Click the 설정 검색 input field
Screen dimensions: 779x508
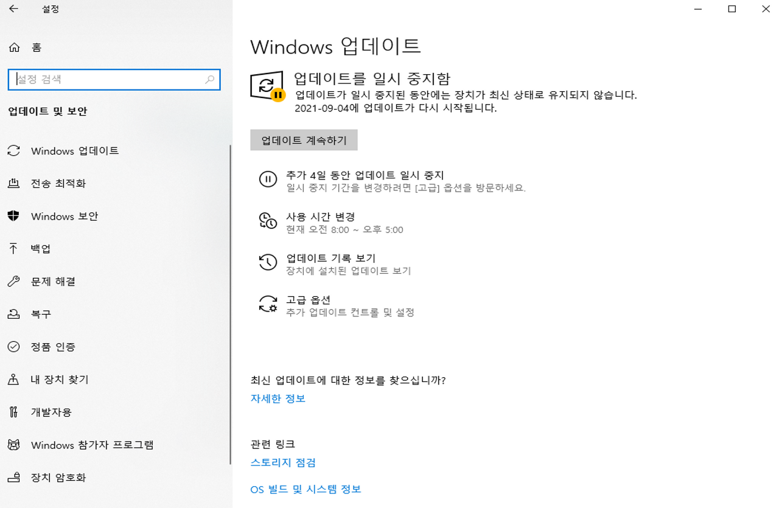(x=114, y=80)
